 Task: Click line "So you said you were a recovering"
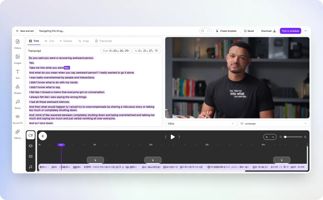click(x=61, y=58)
